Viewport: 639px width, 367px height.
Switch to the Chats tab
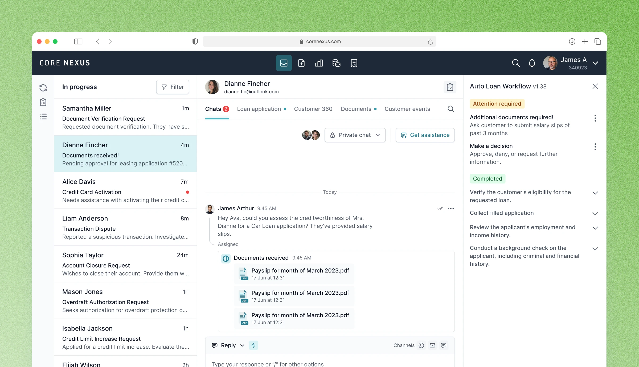(217, 109)
